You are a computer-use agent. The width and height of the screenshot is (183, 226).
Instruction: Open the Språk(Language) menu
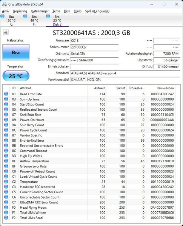click(97, 11)
